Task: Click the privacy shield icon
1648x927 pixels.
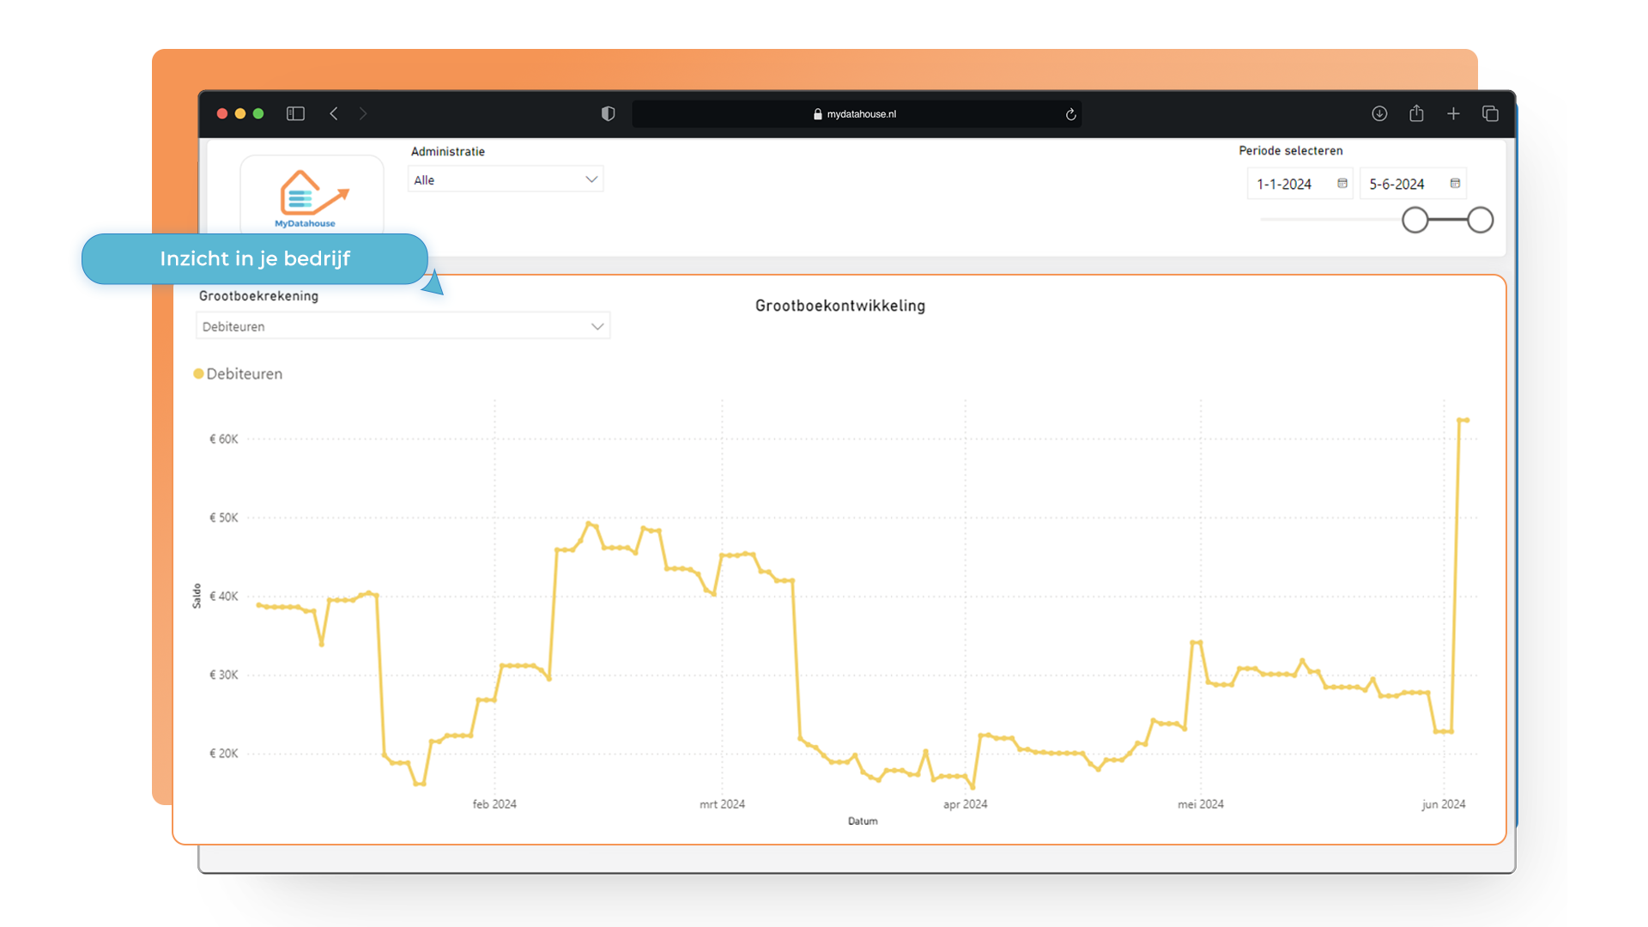Action: [608, 113]
